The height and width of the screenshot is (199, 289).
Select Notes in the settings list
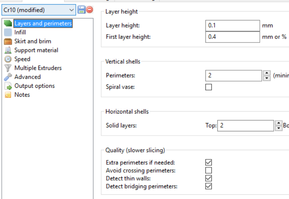click(22, 95)
